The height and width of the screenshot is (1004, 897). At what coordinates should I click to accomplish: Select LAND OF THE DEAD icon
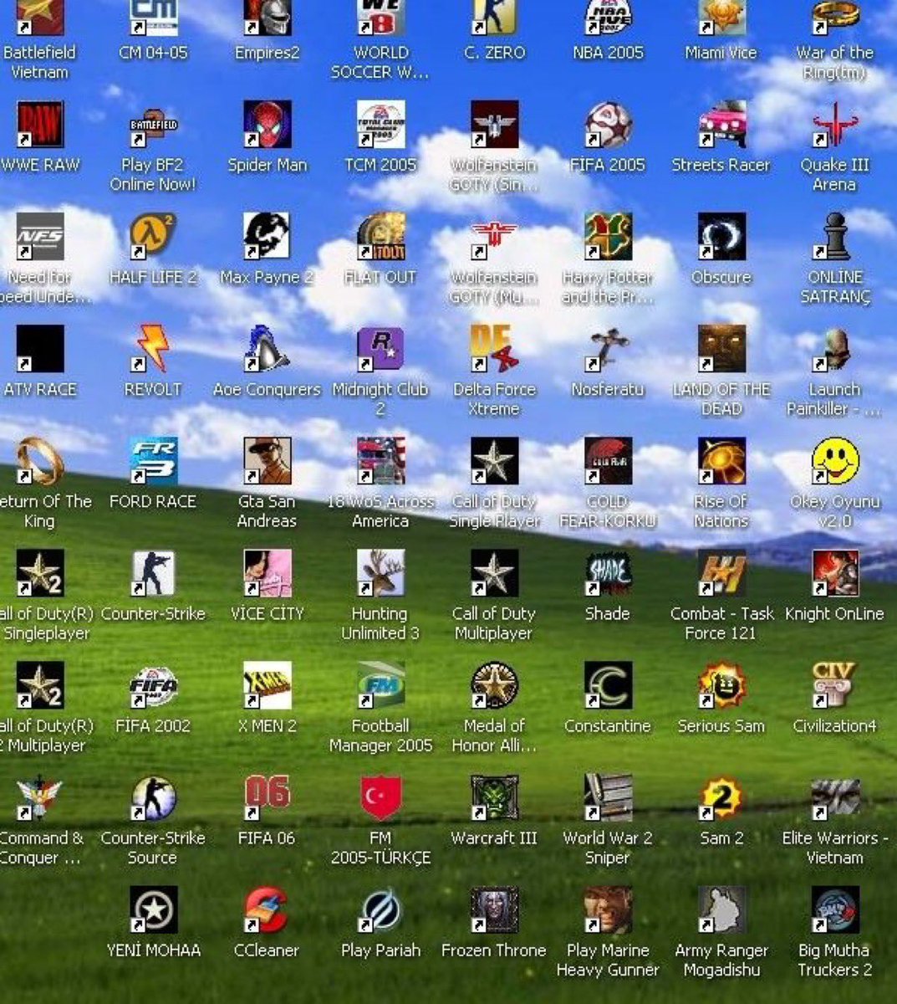point(721,349)
